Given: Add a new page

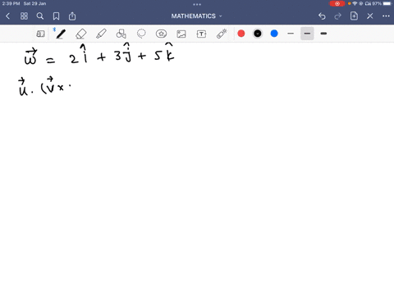Looking at the screenshot, I should coord(354,16).
